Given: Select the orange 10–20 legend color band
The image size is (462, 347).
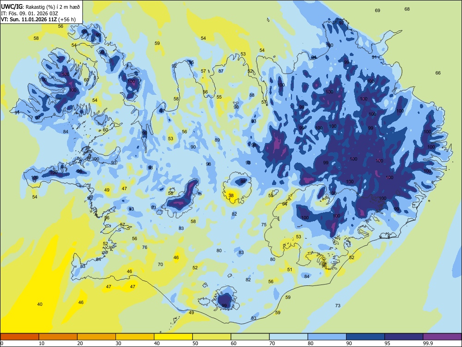Looking at the screenshot, I should [58, 337].
